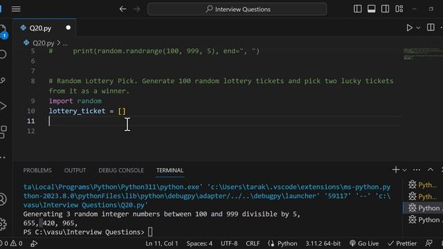Click the errors and warnings status indicator
This screenshot has height=249, width=443.
[x=11, y=243]
